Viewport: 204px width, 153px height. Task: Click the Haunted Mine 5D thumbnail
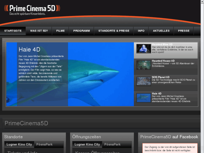click(x=144, y=49)
